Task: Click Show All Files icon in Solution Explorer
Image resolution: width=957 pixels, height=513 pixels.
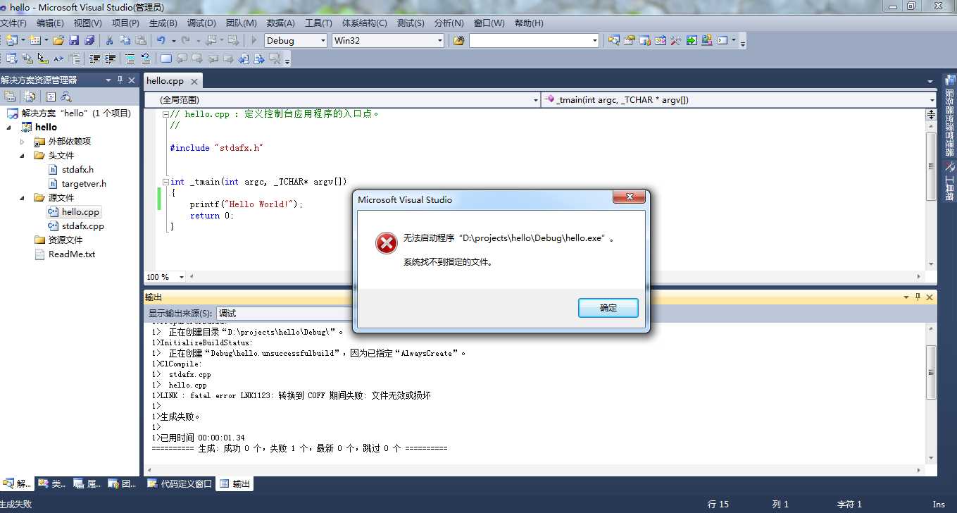Action: tap(30, 97)
